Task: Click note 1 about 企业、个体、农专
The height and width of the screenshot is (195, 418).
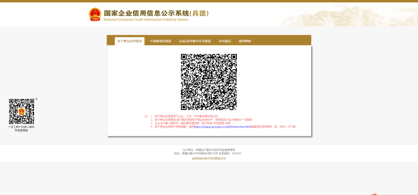Action: pyautogui.click(x=185, y=116)
